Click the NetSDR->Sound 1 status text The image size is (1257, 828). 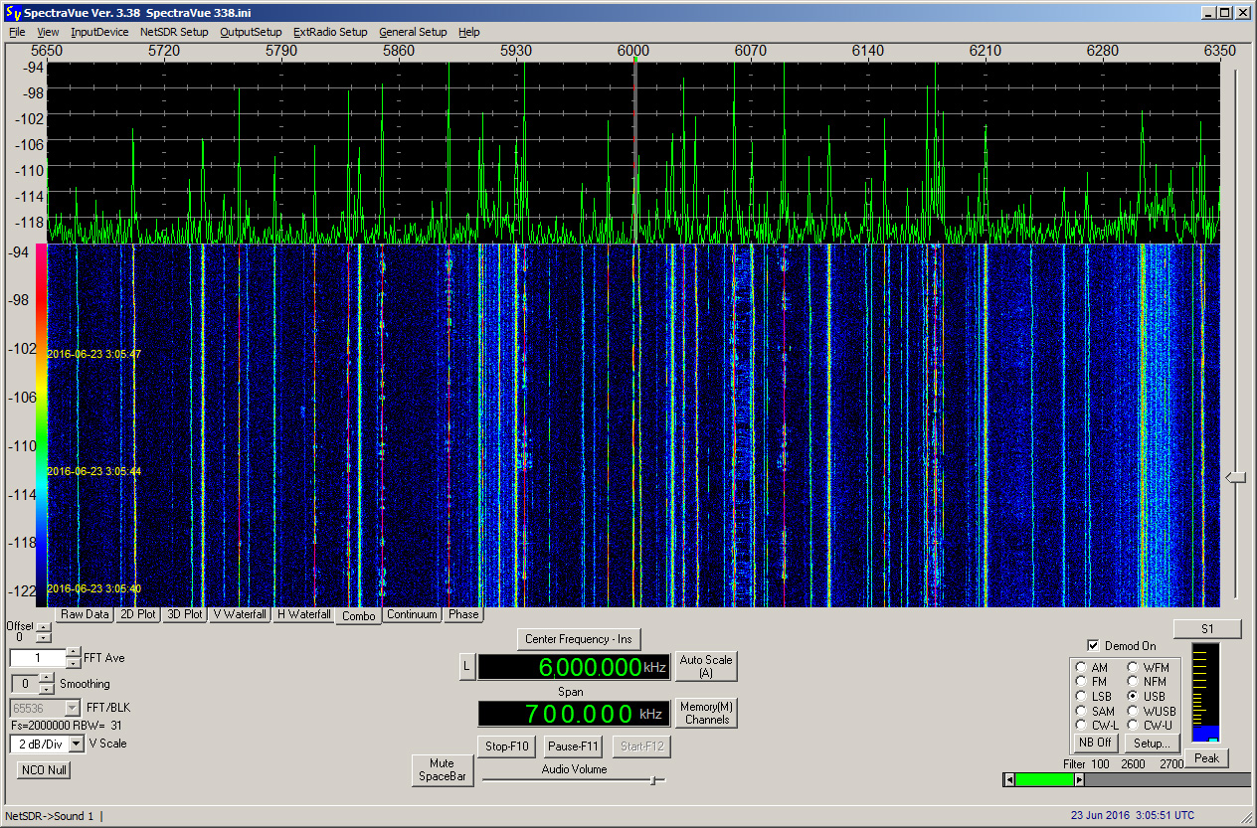[x=50, y=816]
